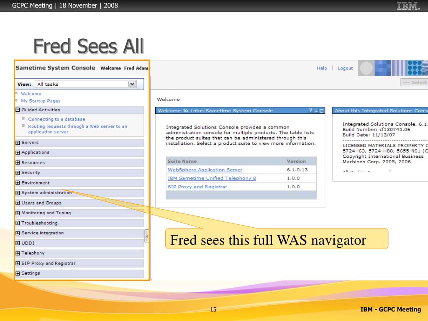
Task: Click the Sametime System Console title
Action: tap(55, 68)
